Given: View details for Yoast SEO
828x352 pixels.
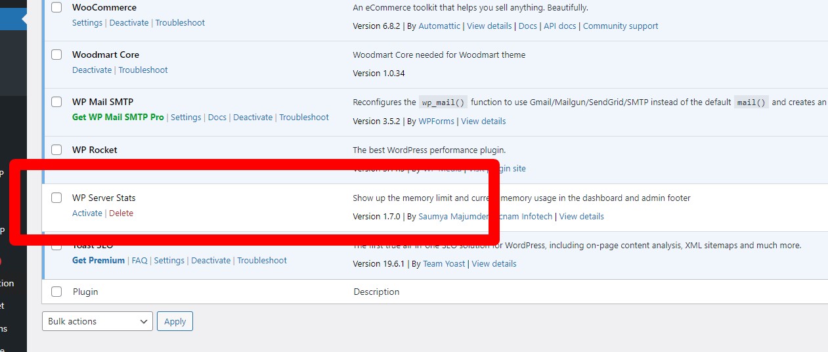Looking at the screenshot, I should pyautogui.click(x=494, y=263).
